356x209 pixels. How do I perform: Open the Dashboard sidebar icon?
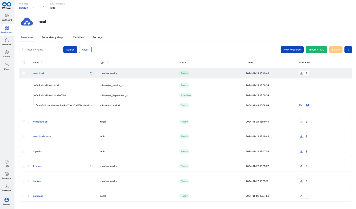pos(7,17)
